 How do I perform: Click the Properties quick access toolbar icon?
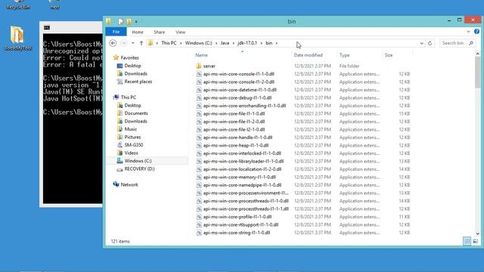click(x=121, y=22)
